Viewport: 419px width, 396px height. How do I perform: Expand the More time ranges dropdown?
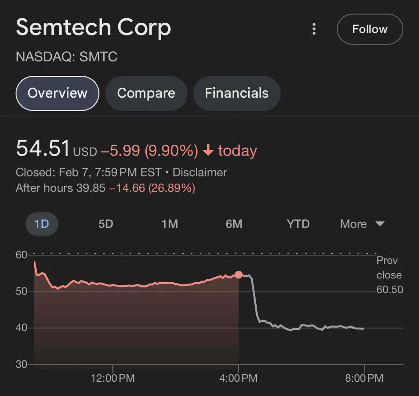pos(362,224)
